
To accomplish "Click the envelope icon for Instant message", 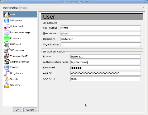I will point(7,32).
